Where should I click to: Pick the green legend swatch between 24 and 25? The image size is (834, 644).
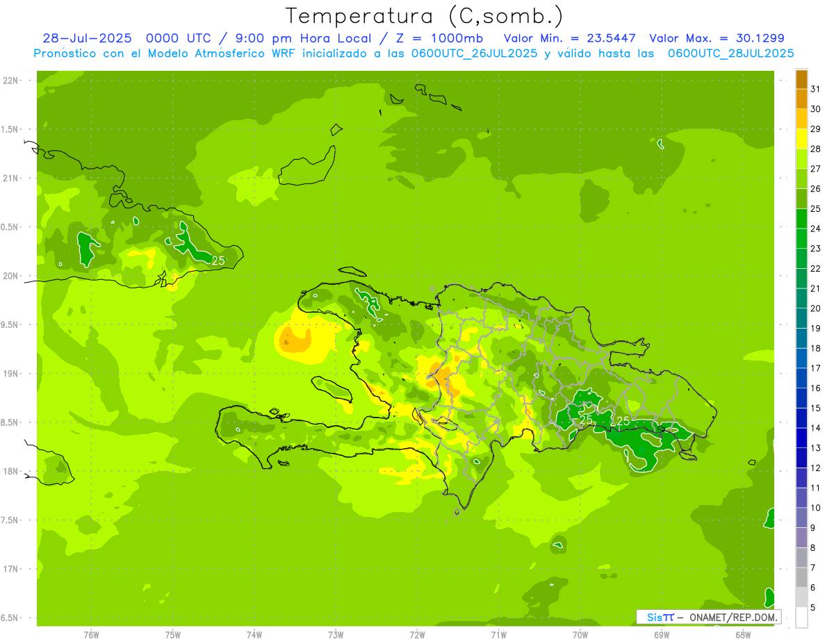[801, 218]
